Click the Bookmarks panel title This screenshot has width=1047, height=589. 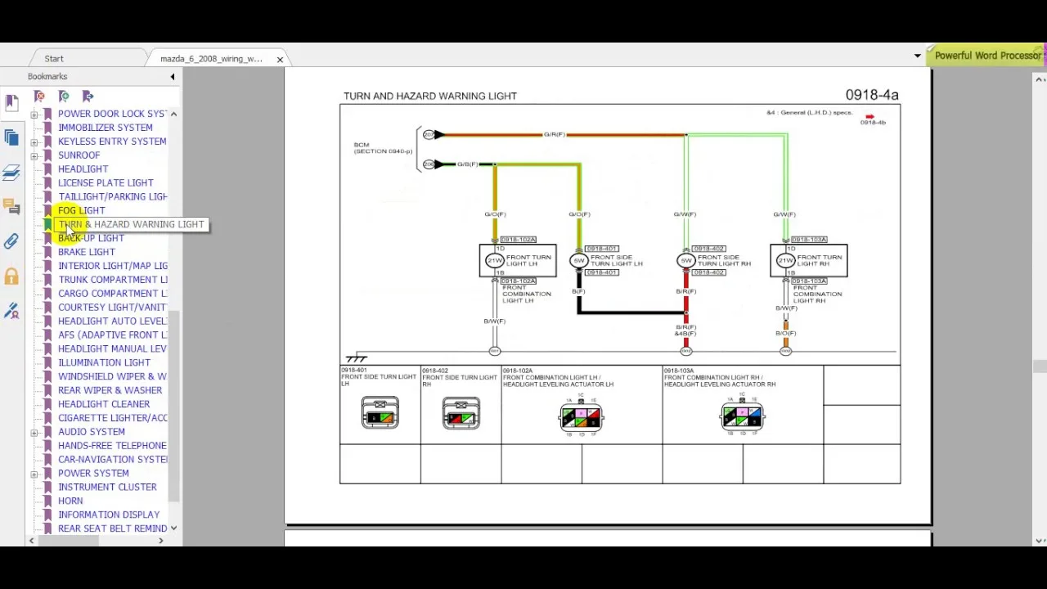47,77
